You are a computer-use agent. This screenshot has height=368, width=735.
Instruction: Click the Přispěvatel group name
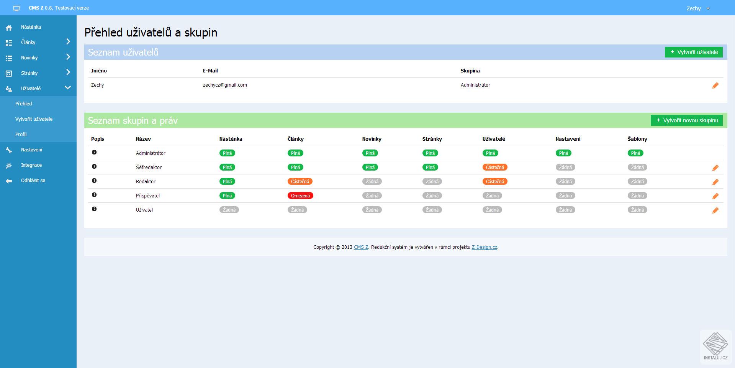pos(148,196)
